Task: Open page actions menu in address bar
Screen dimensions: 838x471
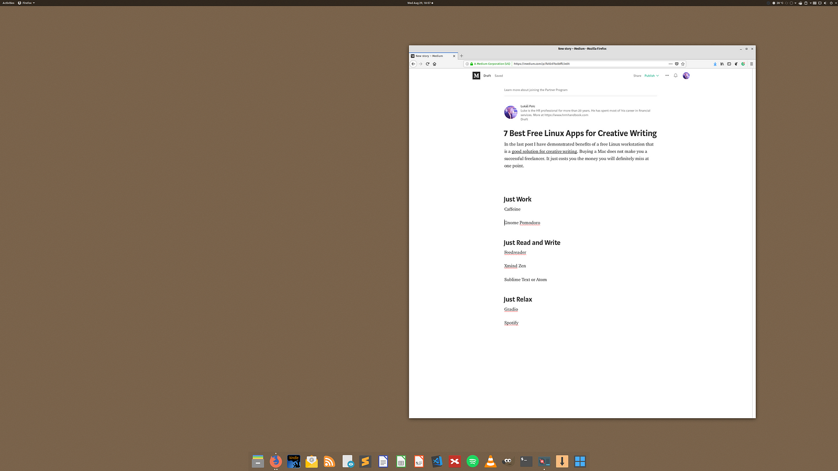Action: 670,64
